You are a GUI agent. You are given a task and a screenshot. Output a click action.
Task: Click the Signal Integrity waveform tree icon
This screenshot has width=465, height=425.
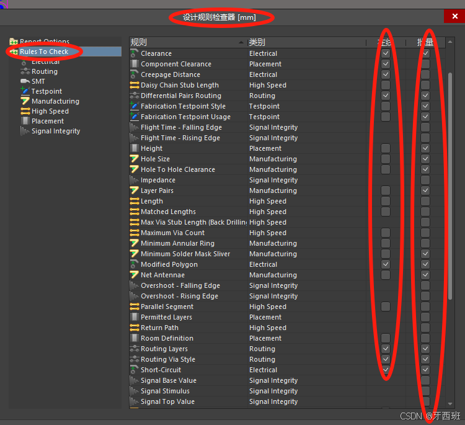25,131
